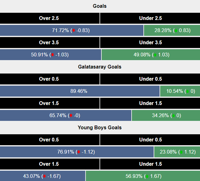Select Under 3.5 under Goals
This screenshot has height=181, width=200.
coord(150,43)
